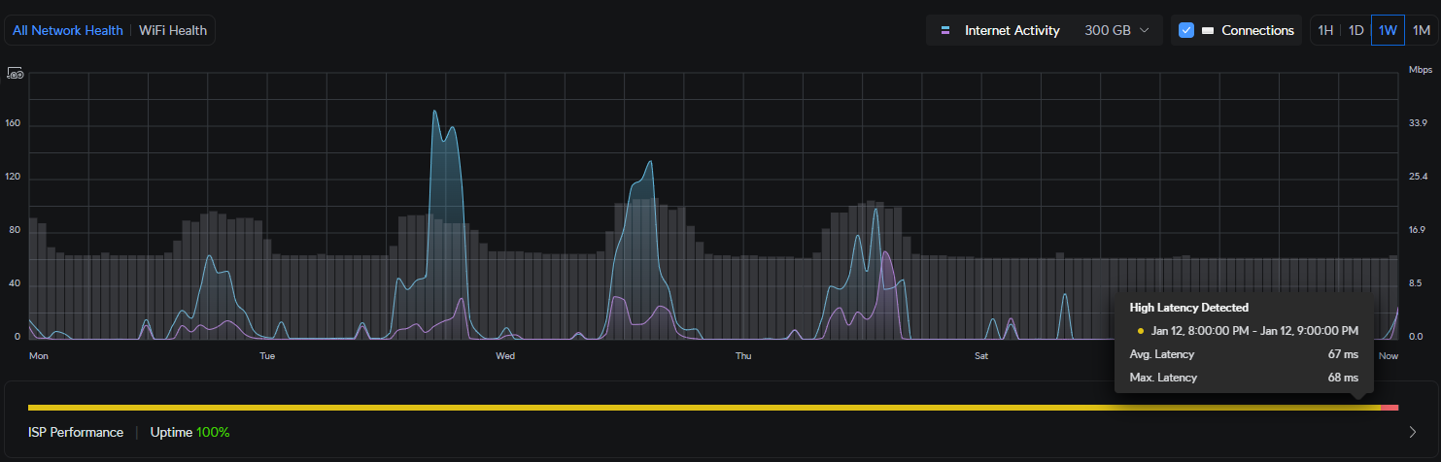Select the All Network Health tab
This screenshot has height=462, width=1441.
pyautogui.click(x=67, y=30)
